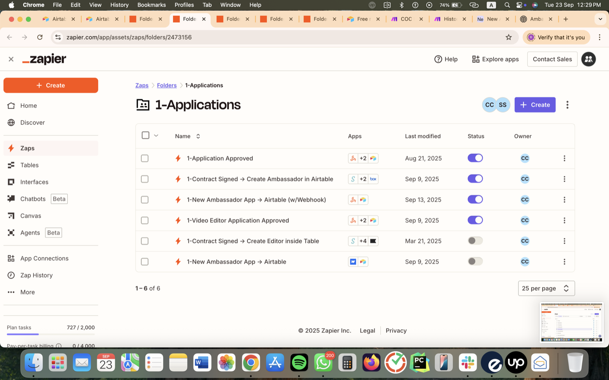Open row menu for 1-Application Approved
The image size is (609, 380).
tap(564, 158)
